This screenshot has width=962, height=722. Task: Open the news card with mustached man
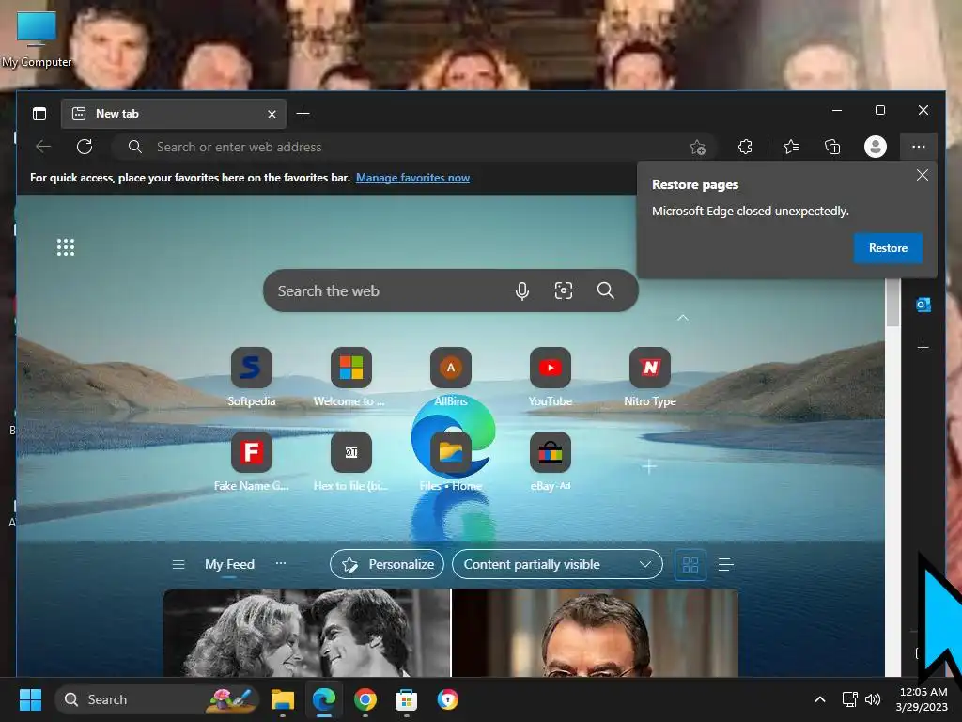pyautogui.click(x=595, y=633)
